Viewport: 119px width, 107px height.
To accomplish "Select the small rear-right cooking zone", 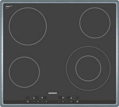I will [x=95, y=23].
